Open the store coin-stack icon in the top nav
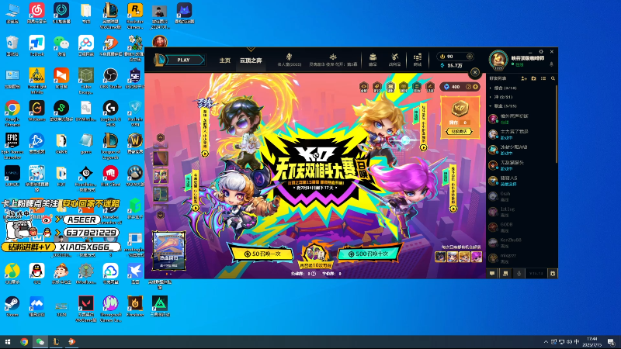 tap(418, 60)
